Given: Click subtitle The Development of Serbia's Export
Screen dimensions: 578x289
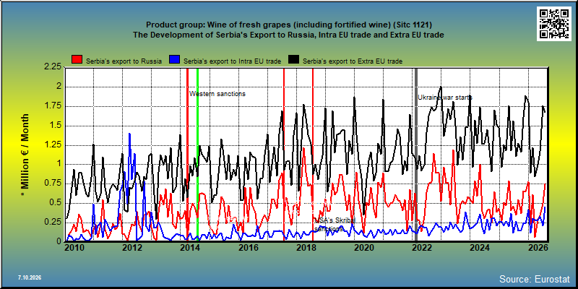Looking at the screenshot, I should coord(288,35).
